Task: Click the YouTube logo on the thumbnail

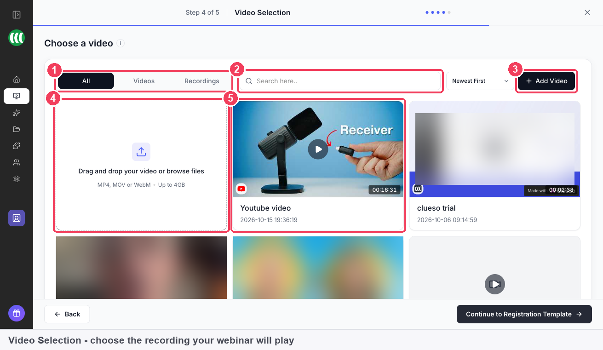Action: (x=241, y=189)
